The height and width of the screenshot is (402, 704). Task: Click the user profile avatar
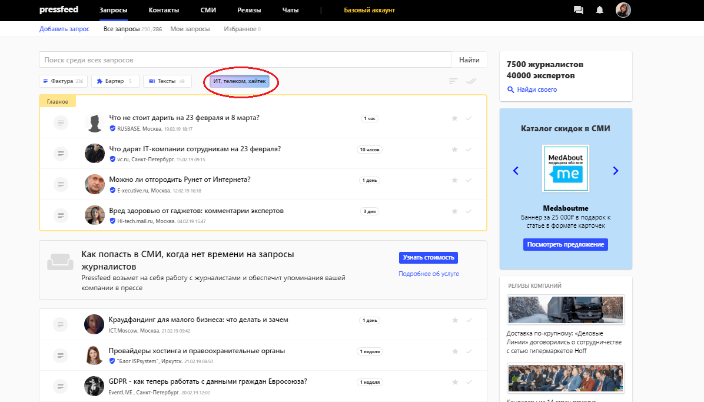(623, 10)
